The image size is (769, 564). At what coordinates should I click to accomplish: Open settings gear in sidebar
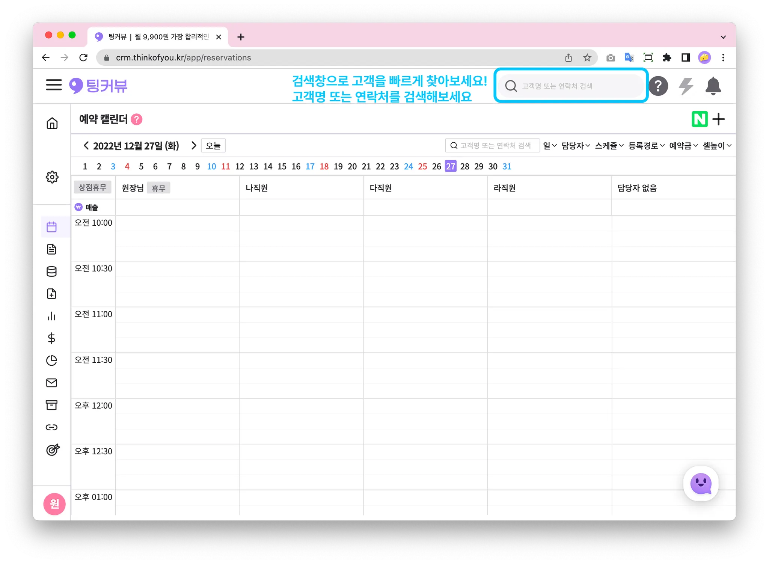point(52,177)
